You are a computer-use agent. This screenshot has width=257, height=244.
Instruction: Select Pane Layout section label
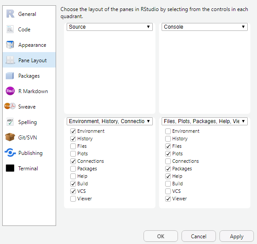32,60
